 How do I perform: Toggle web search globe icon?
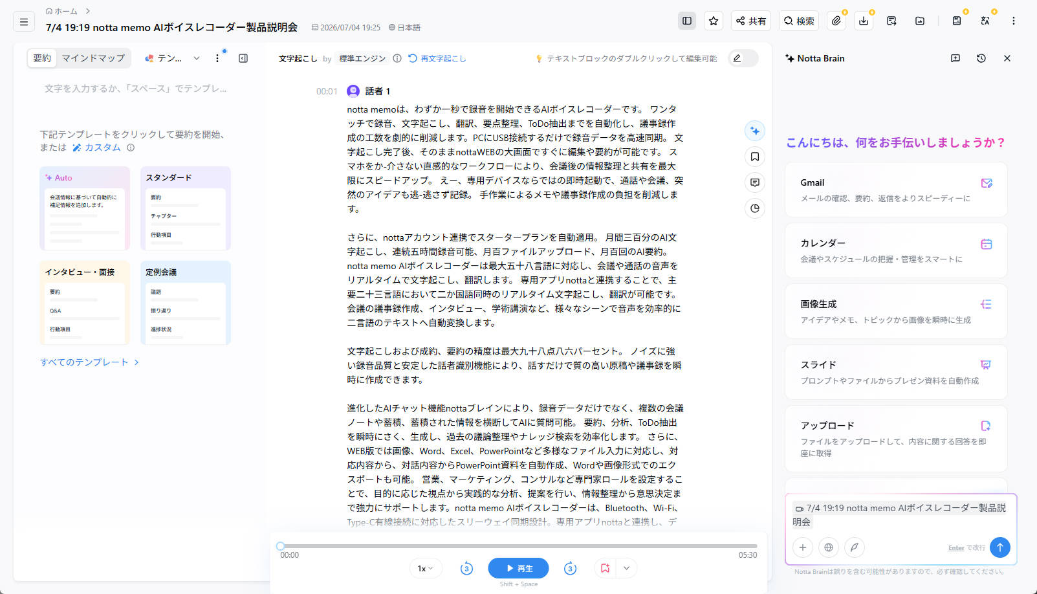click(829, 547)
